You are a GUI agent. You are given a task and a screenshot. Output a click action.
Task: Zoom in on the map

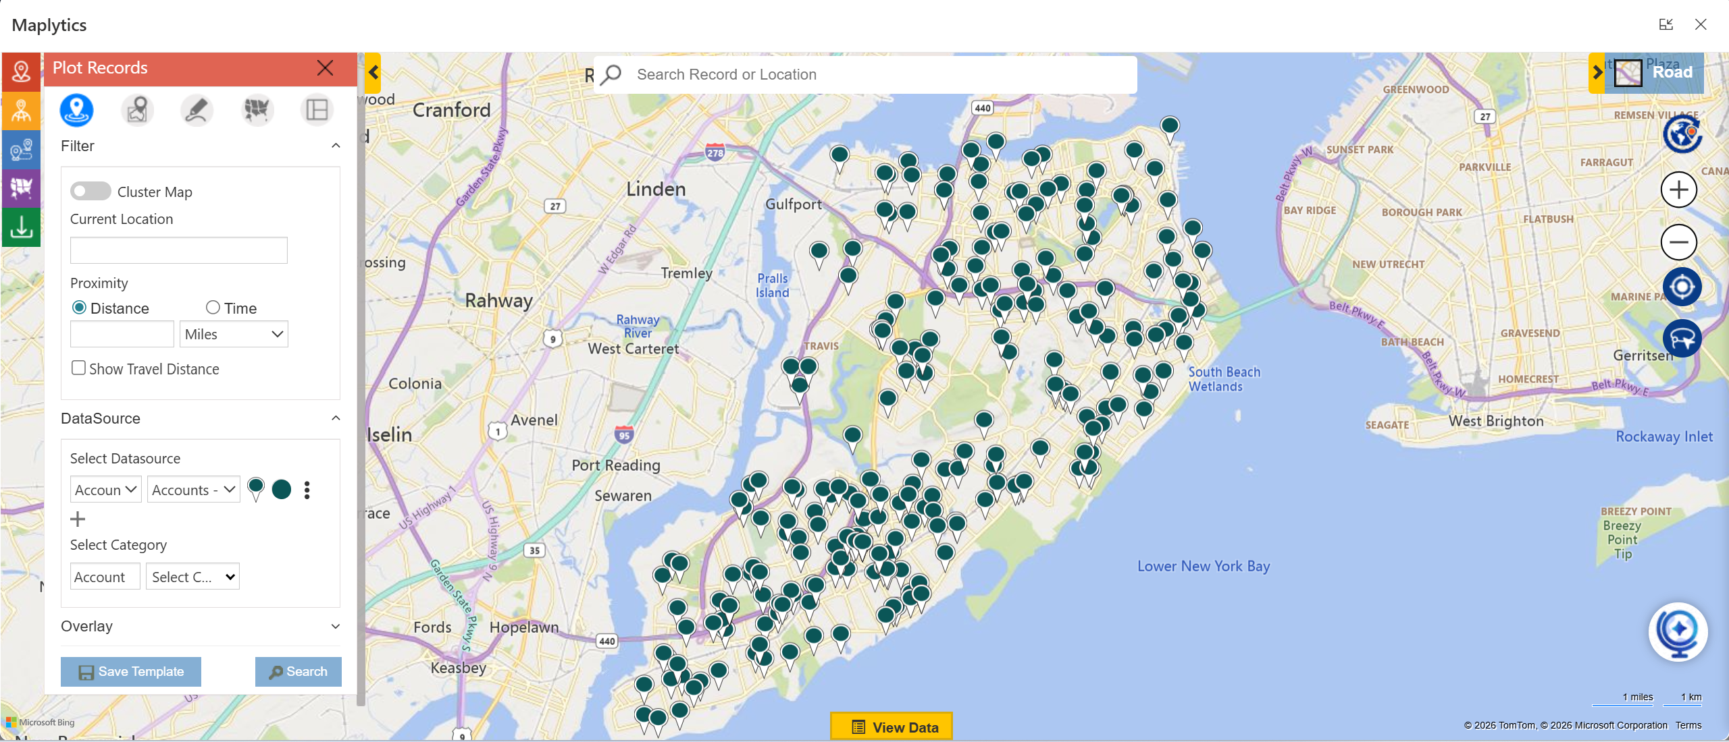(1679, 190)
